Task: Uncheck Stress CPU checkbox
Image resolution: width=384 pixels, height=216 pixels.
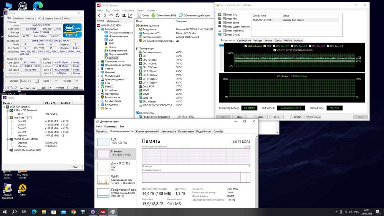Action: (x=224, y=15)
